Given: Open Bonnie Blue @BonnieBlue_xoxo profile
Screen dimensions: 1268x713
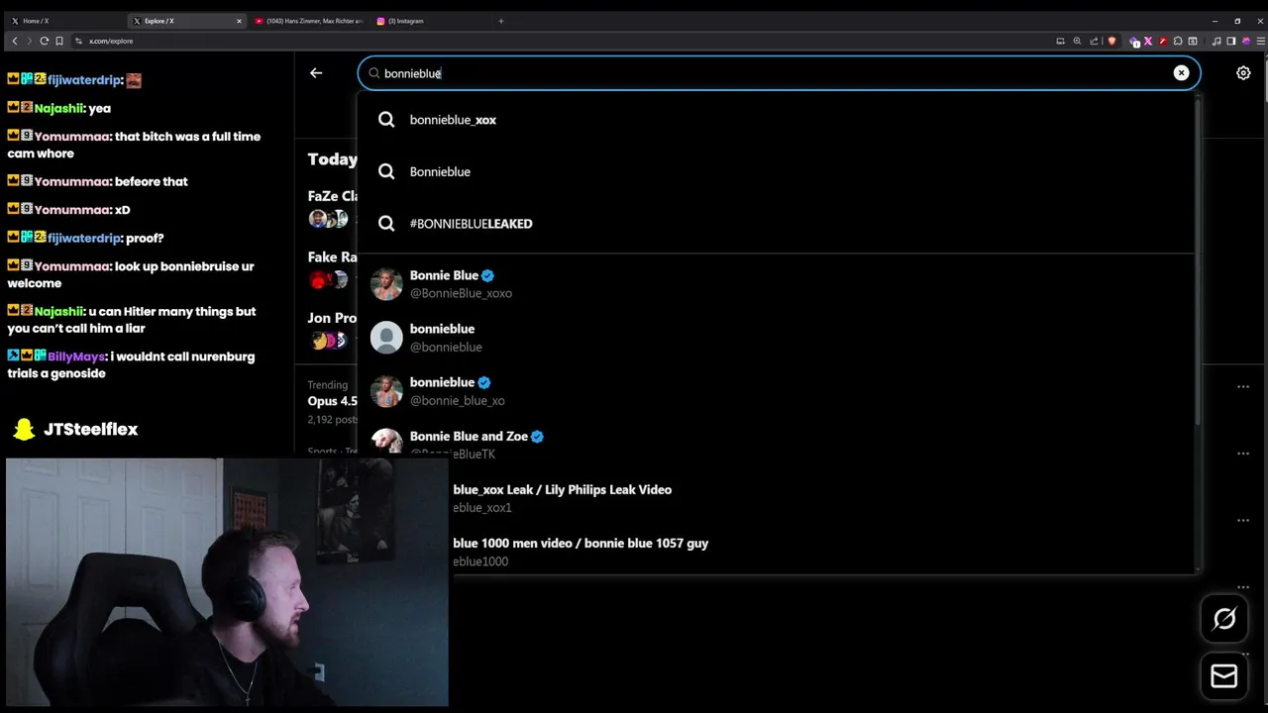Looking at the screenshot, I should click(x=776, y=284).
